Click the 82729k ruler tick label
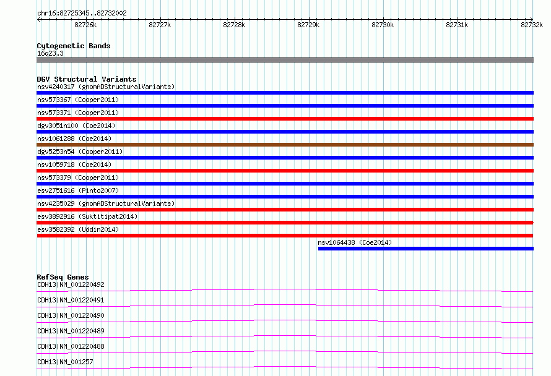 (308, 25)
